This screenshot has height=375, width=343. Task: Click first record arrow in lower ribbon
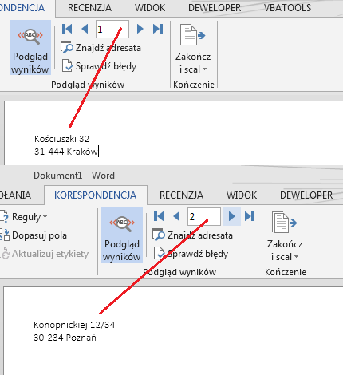pos(159,216)
